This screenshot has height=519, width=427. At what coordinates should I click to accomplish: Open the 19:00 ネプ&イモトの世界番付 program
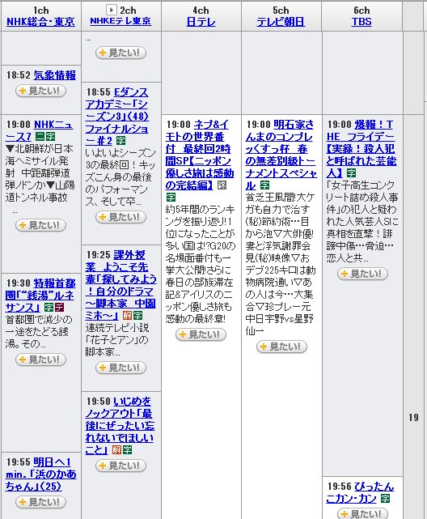click(x=200, y=155)
